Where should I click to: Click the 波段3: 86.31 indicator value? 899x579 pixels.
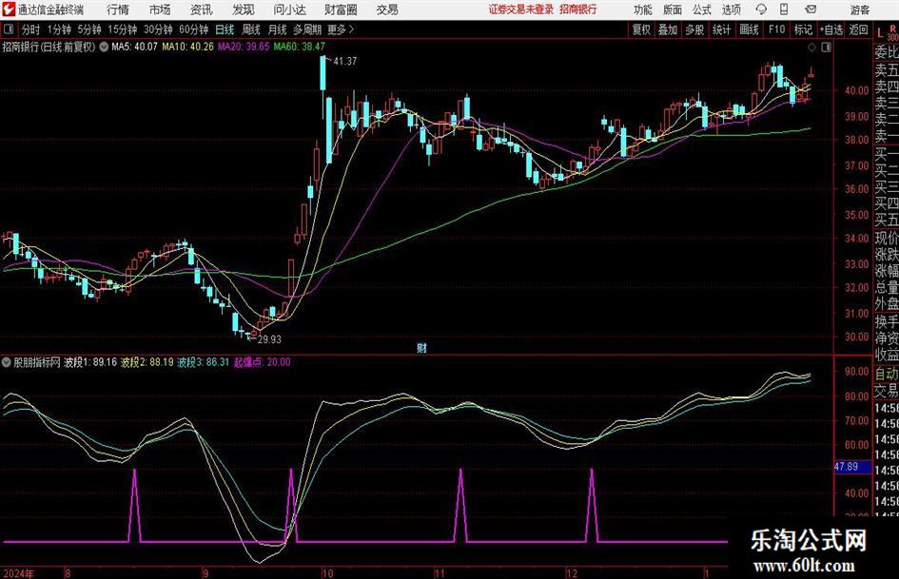tap(203, 362)
